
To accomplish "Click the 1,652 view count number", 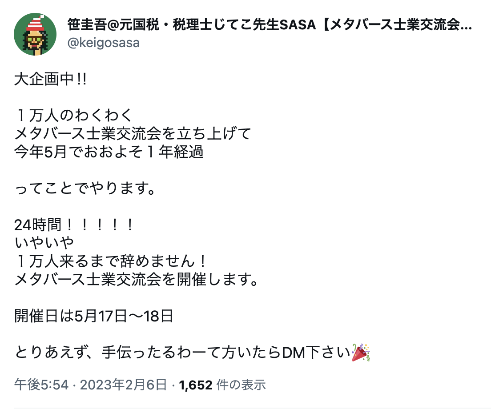I will [195, 385].
